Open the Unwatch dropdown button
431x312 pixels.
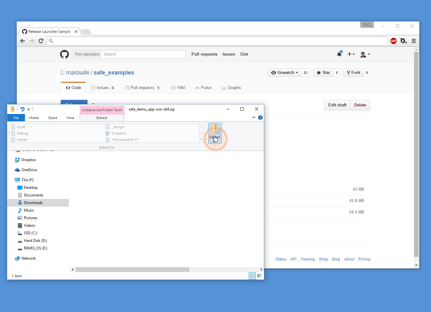click(x=284, y=73)
